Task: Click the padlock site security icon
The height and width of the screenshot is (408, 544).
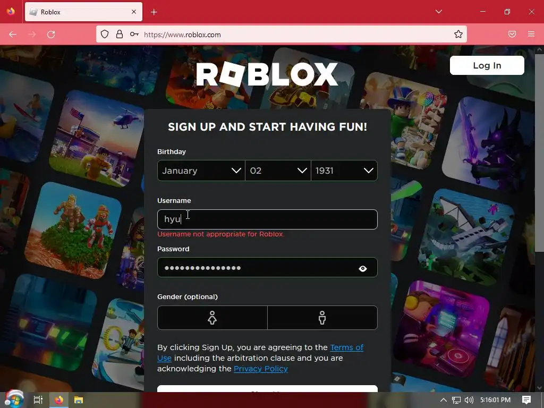Action: pyautogui.click(x=120, y=35)
